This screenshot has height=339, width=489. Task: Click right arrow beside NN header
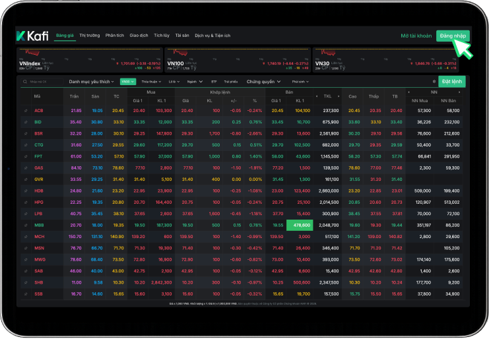(x=459, y=92)
